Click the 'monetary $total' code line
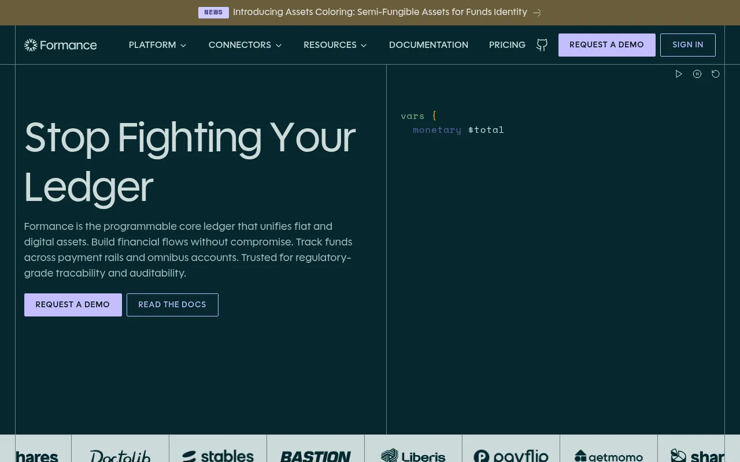The image size is (740, 462). click(x=458, y=130)
